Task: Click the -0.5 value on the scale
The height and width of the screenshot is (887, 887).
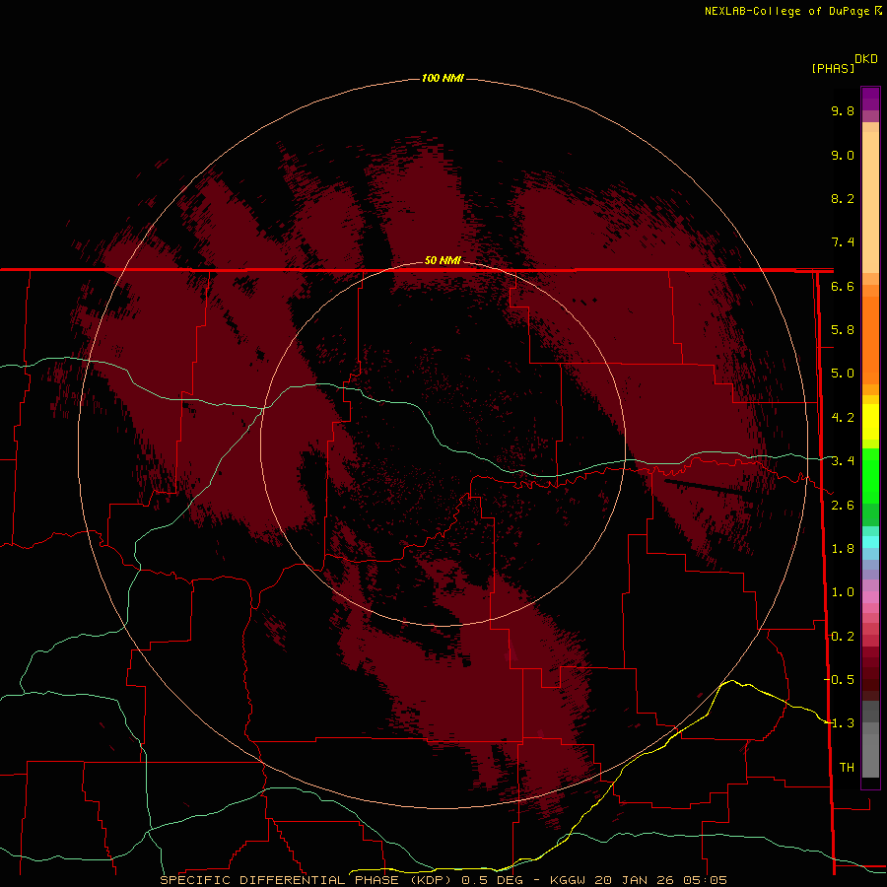Action: (840, 680)
